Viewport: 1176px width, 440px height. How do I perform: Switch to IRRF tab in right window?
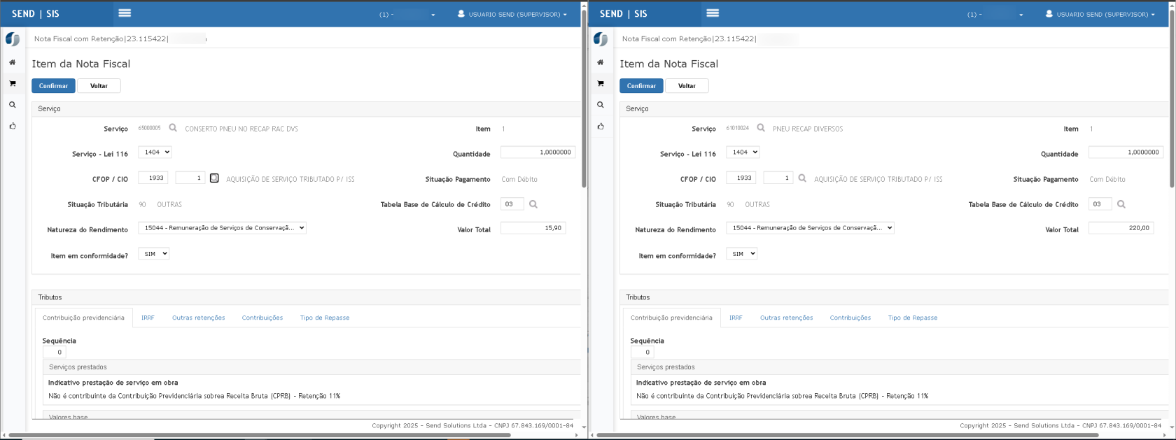click(736, 318)
